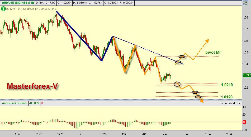Click the AwesomeOscillator study label
Image resolution: width=251 pixels, height=137 pixels.
15,103
